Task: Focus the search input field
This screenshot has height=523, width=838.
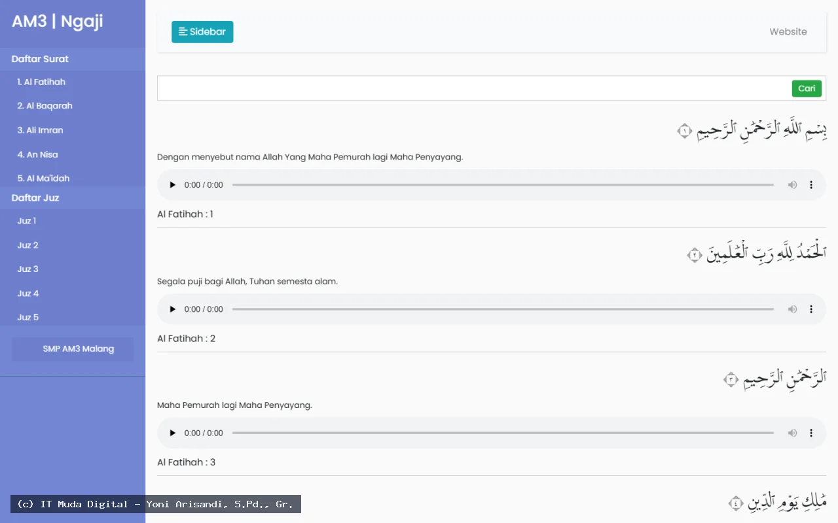Action: 474,88
